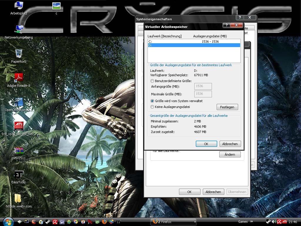The width and height of the screenshot is (301, 226).
Task: Close the Systemeigenschaften window
Action: tap(250, 17)
